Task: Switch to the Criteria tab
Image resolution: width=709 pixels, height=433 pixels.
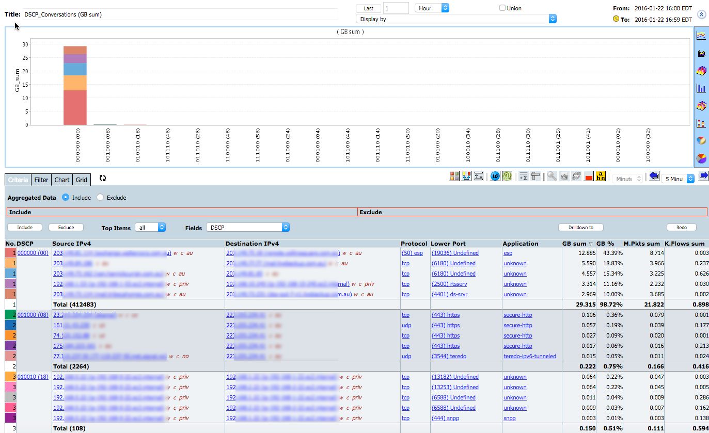Action: click(18, 180)
